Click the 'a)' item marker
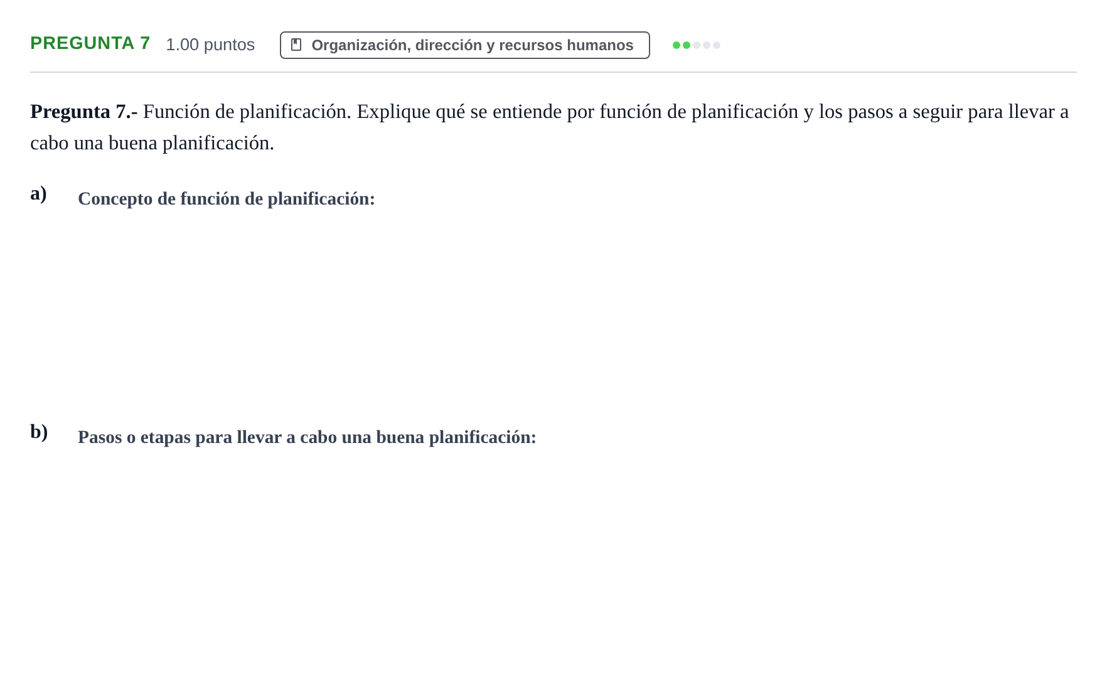The height and width of the screenshot is (699, 1107). [x=38, y=193]
